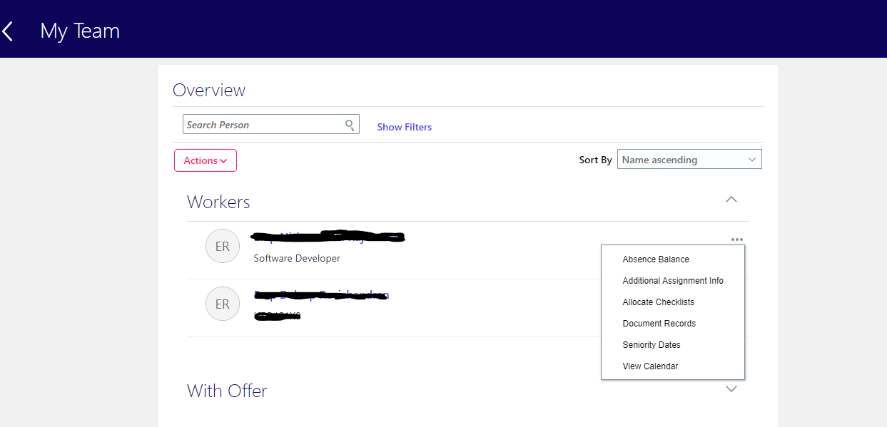Click the My Team title text
Viewport: 887px width, 427px height.
(79, 31)
